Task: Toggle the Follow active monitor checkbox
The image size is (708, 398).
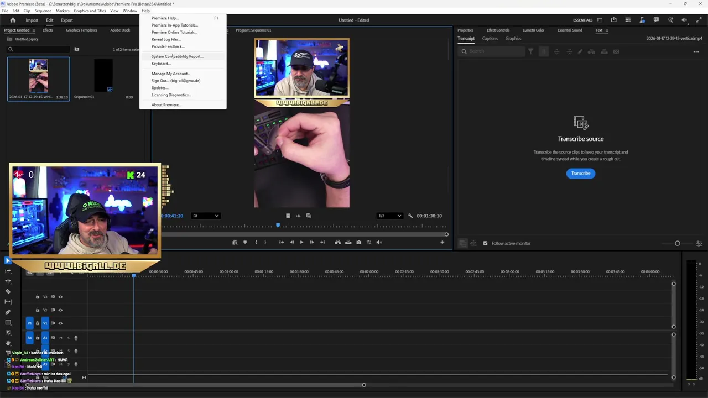Action: tap(485, 243)
